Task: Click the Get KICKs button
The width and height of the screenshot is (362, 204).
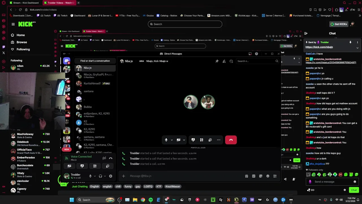Action: [339, 24]
